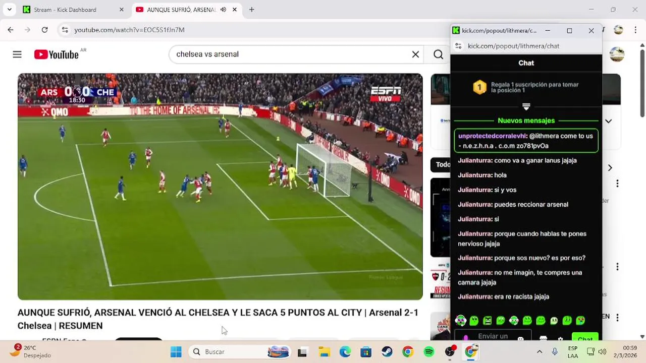
Task: Open unprotectedcorralevhl's user profile
Action: pos(492,136)
